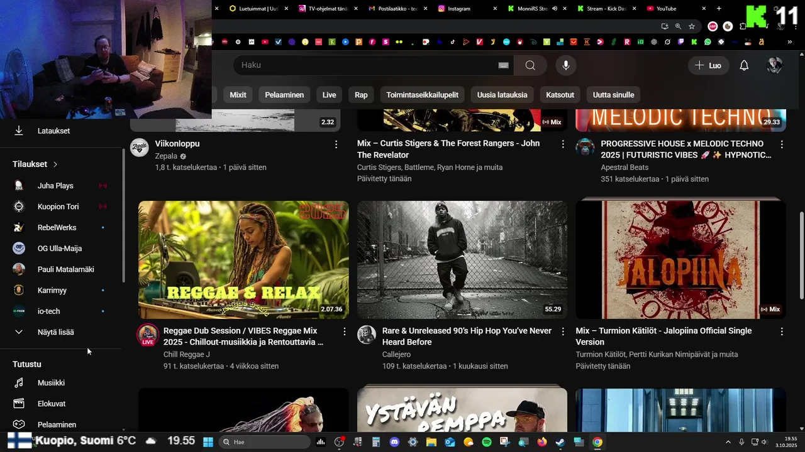Open browser zoom magnifier icon in address bar
Viewport: 805px width, 452px height.
pyautogui.click(x=678, y=26)
